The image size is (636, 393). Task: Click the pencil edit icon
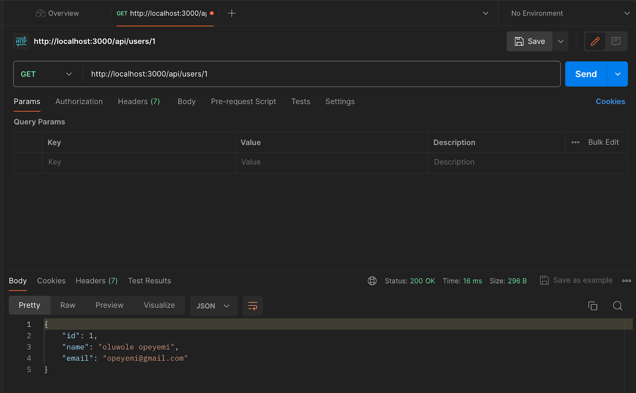click(595, 41)
